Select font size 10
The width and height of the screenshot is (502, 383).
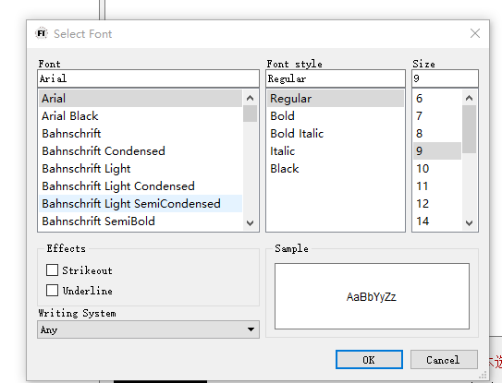point(437,169)
